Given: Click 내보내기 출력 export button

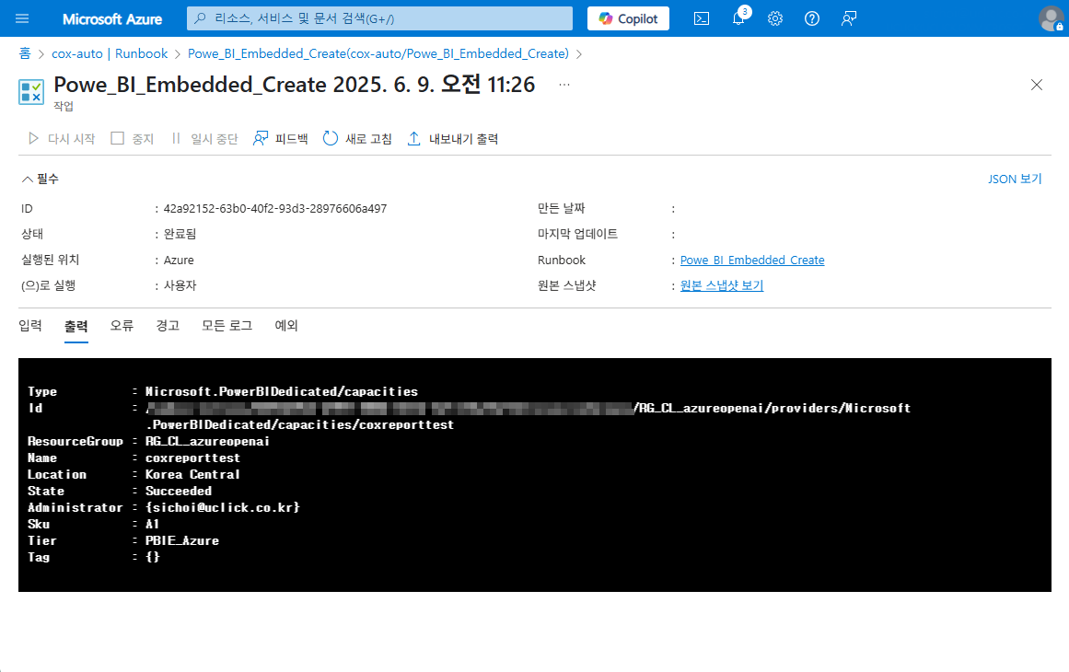Looking at the screenshot, I should [x=453, y=138].
